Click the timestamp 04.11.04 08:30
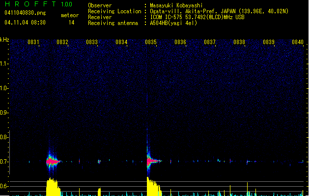The height and width of the screenshot is (196, 309). 25,23
